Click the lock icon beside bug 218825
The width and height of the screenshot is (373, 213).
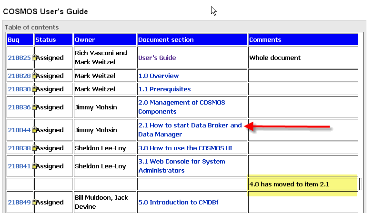coord(34,57)
